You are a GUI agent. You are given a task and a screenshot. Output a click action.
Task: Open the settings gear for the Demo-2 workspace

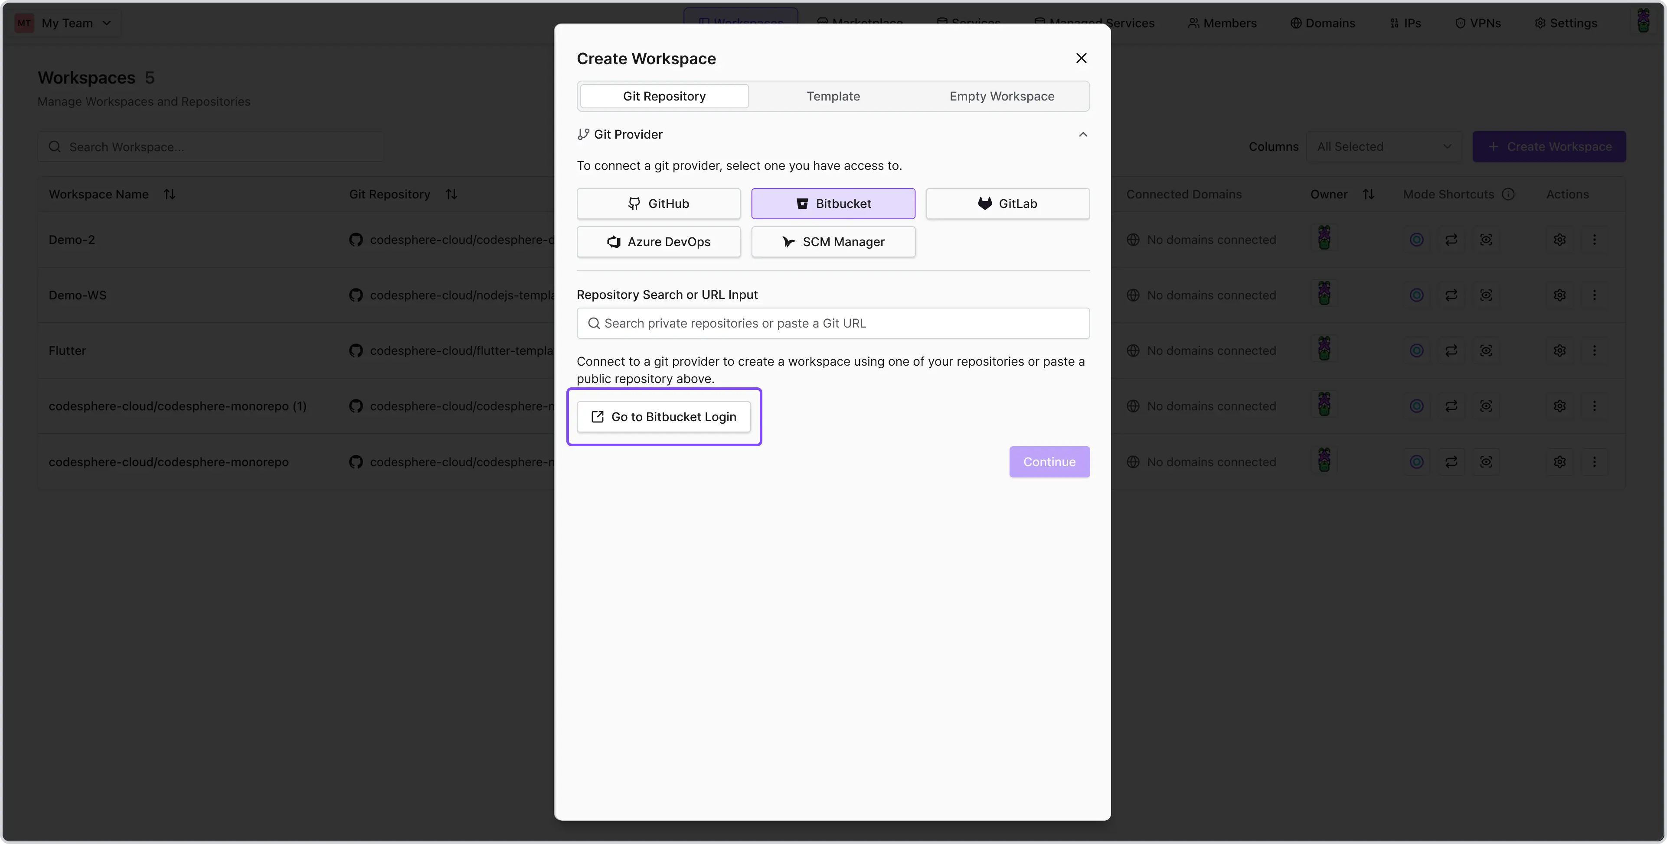[x=1559, y=239]
